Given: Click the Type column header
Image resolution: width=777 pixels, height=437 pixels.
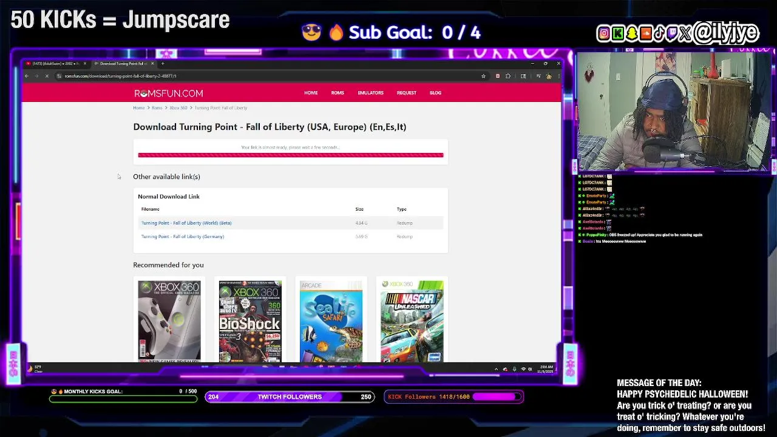Looking at the screenshot, I should click(x=401, y=209).
